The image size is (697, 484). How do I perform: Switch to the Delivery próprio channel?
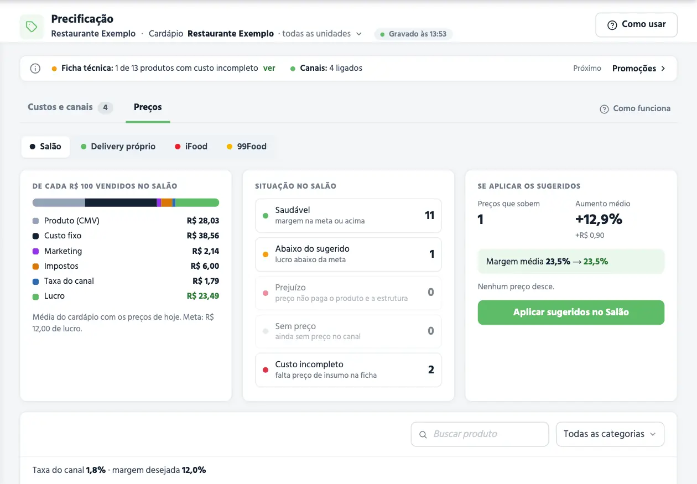[x=118, y=147]
